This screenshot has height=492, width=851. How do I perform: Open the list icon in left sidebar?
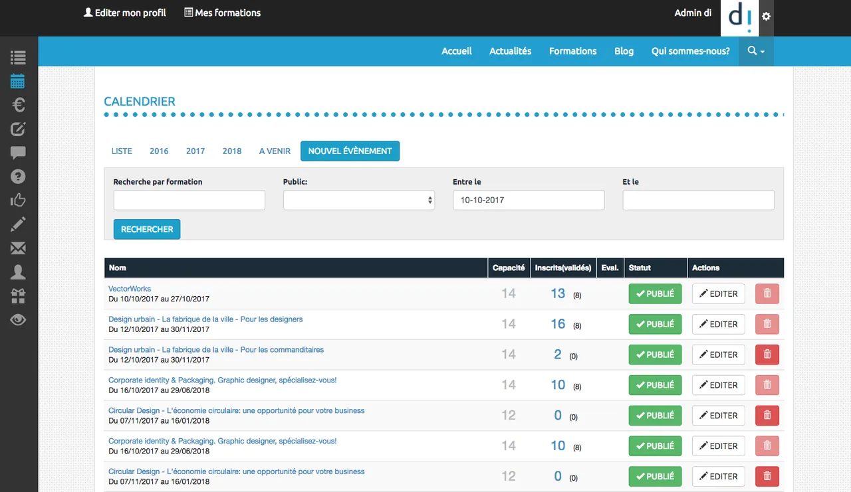18,58
